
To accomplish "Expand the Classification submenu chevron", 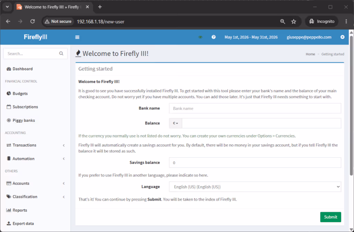I will click(x=64, y=197).
